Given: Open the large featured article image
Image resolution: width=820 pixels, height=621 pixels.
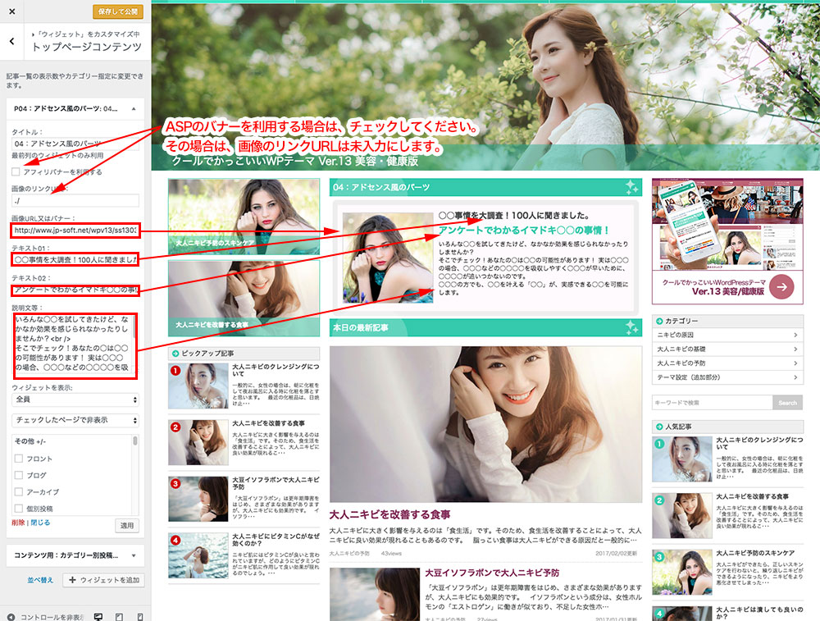Looking at the screenshot, I should [485, 424].
